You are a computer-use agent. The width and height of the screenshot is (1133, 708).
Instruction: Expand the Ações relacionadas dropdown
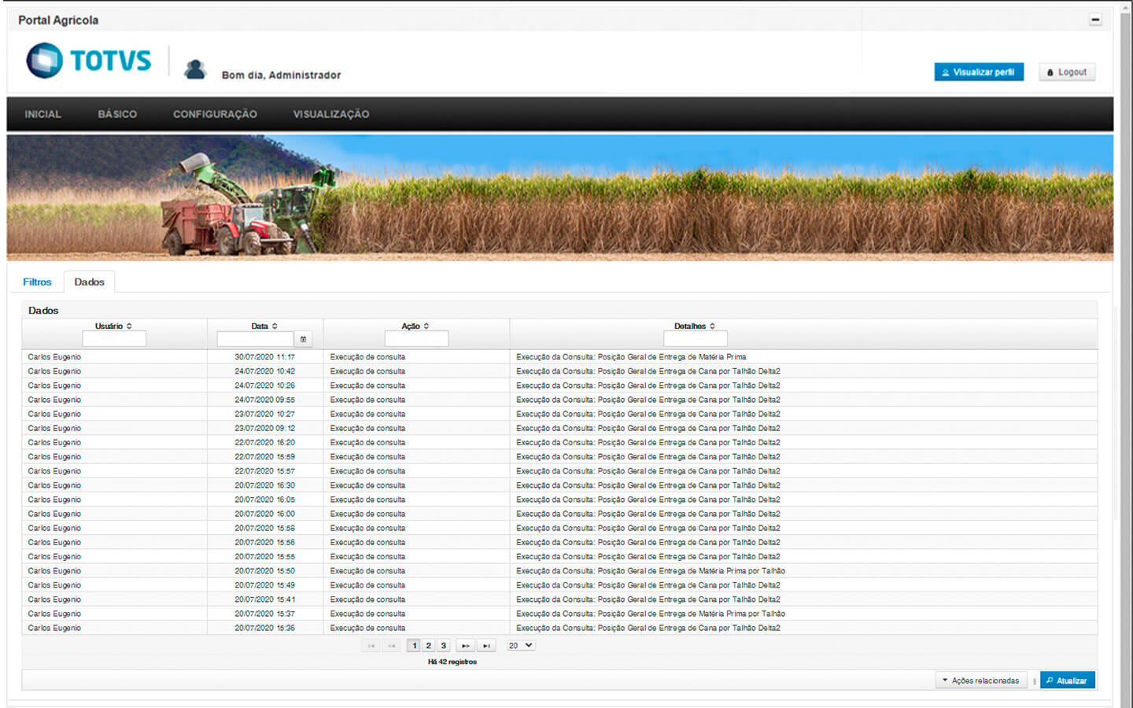980,680
